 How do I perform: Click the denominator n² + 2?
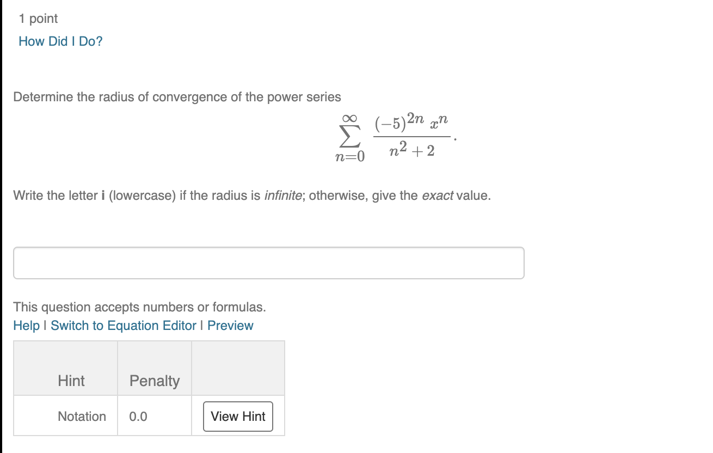413,150
